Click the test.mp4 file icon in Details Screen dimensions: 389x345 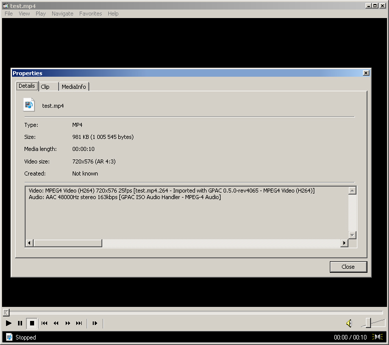click(29, 105)
